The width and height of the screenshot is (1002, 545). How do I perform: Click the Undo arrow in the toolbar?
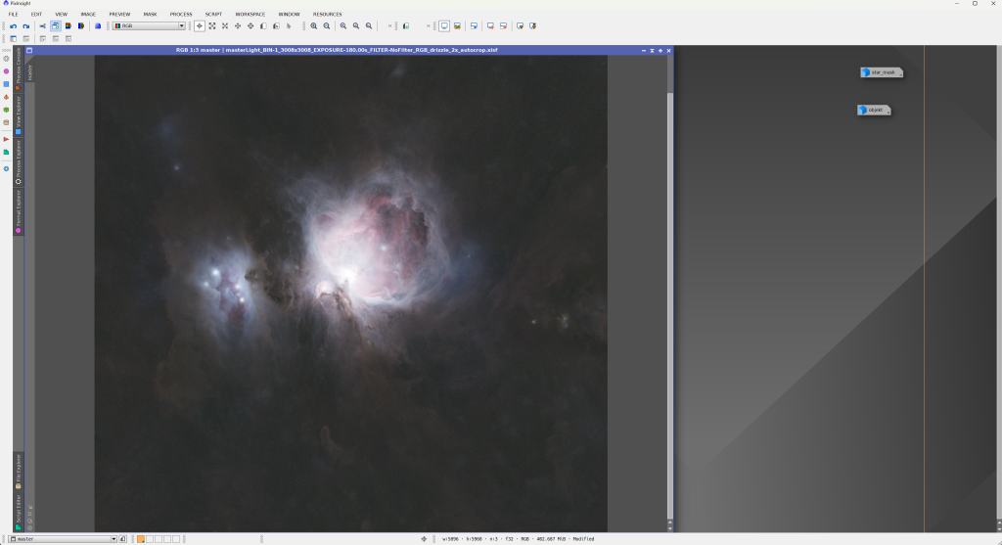13,26
